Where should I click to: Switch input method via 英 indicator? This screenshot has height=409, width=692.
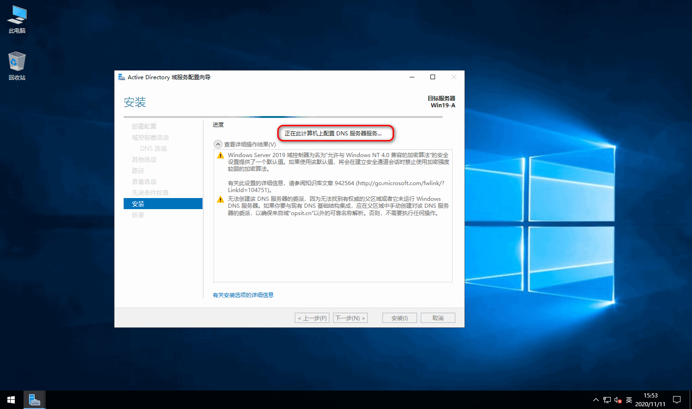pos(629,400)
